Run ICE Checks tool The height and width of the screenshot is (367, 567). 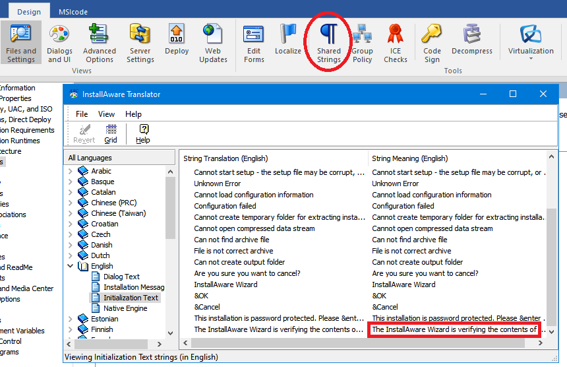(395, 43)
